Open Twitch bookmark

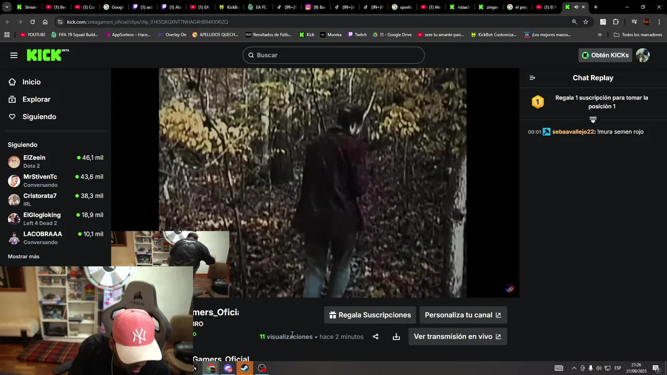tap(357, 34)
